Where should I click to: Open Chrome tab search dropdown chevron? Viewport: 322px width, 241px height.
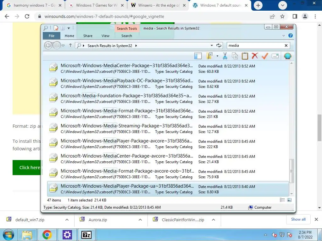click(283, 5)
